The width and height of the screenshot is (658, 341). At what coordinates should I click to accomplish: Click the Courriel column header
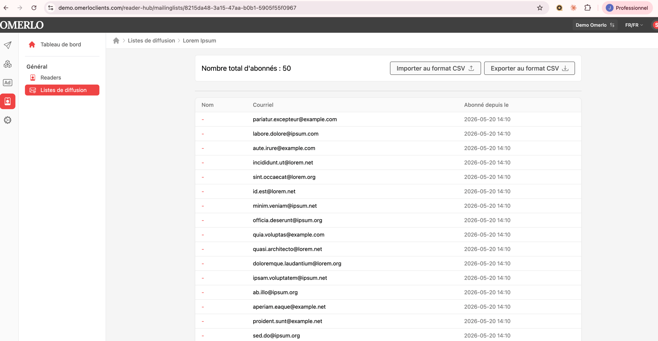coord(263,105)
